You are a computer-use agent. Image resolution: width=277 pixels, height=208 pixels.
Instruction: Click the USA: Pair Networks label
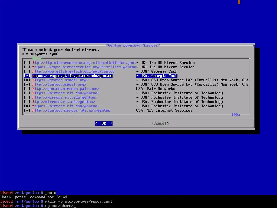point(156,89)
